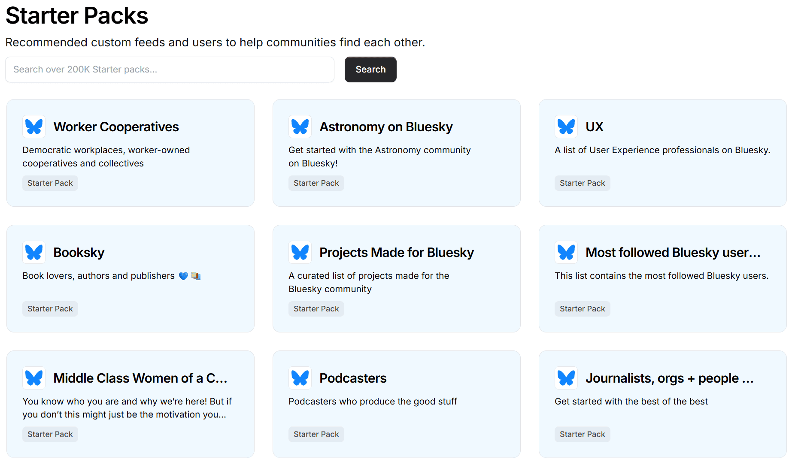Image resolution: width=792 pixels, height=465 pixels.
Task: Click 'Democratic workplaces, worker-owned cooperatives' description
Action: pyautogui.click(x=106, y=157)
